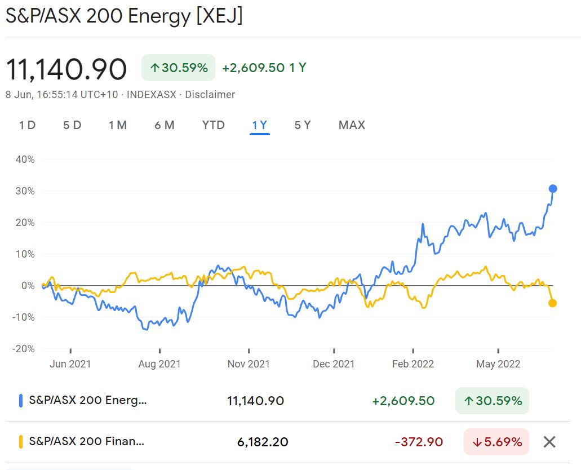581x470 pixels.
Task: Show the 5Y chart range
Action: tap(303, 125)
